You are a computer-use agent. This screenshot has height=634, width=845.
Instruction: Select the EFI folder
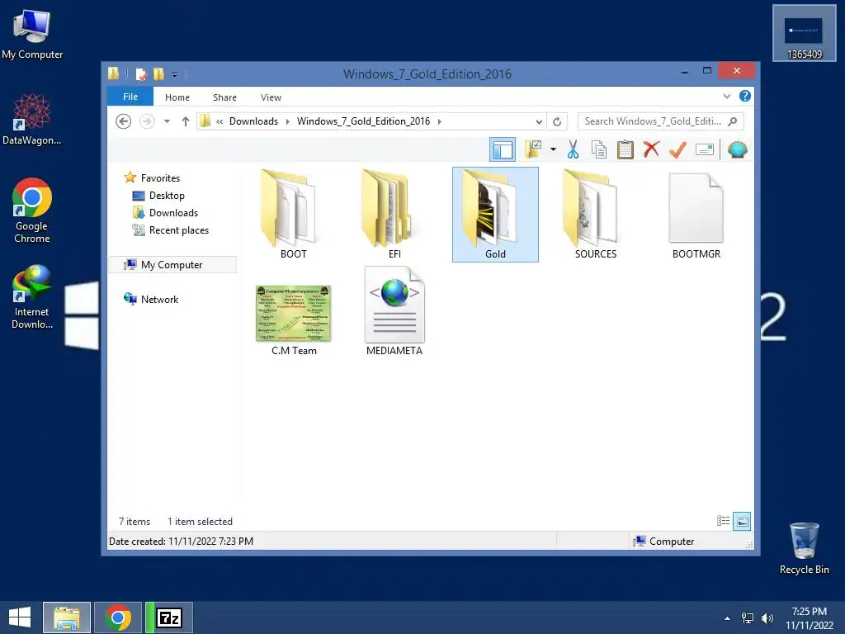tap(394, 214)
